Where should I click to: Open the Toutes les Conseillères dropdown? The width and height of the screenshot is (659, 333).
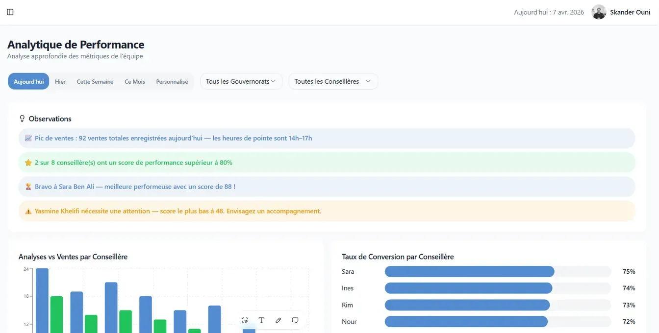tap(333, 81)
